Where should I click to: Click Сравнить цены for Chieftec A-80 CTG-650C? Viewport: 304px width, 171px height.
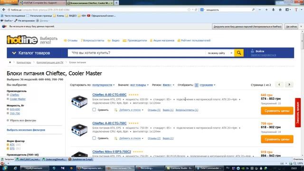click(277, 111)
